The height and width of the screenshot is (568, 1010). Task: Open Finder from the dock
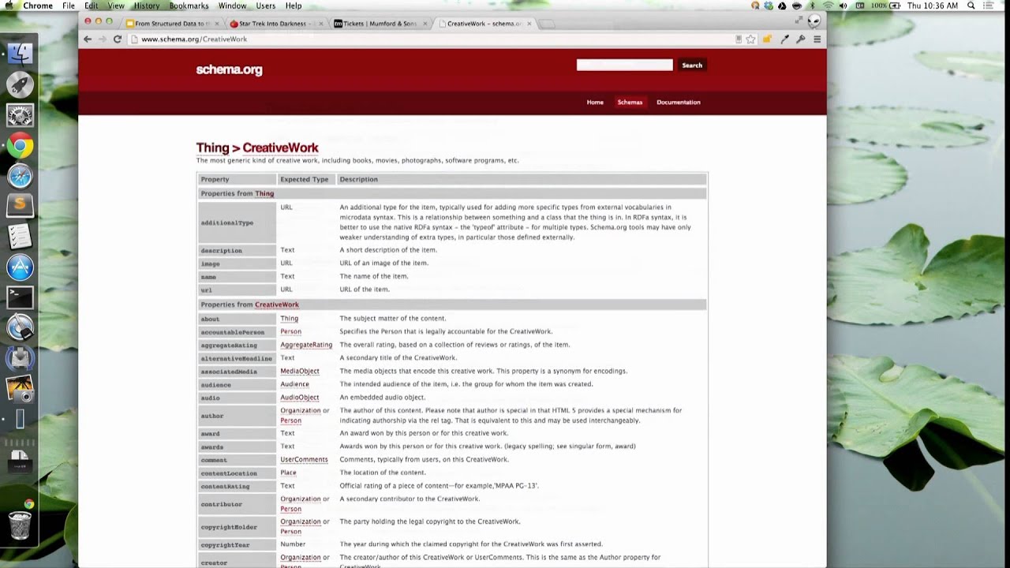click(x=20, y=54)
